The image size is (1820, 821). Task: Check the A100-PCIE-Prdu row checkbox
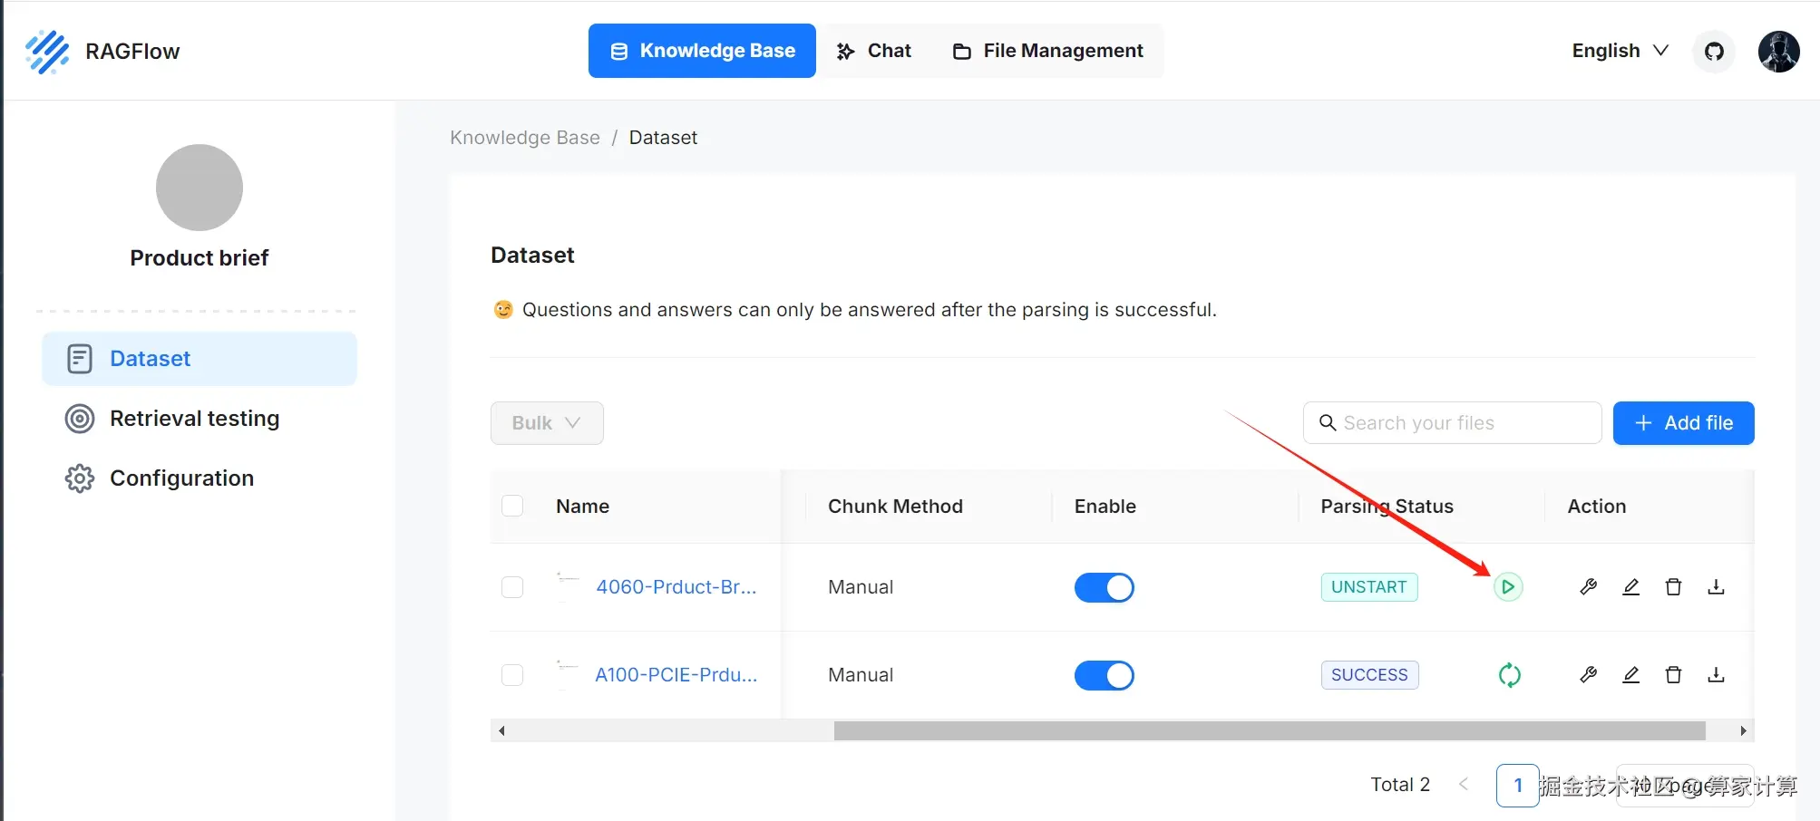click(512, 675)
